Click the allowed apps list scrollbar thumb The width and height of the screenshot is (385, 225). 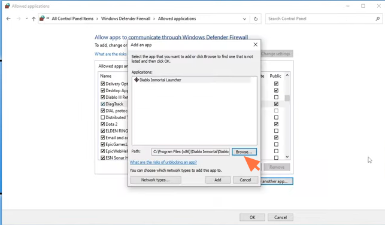287,98
